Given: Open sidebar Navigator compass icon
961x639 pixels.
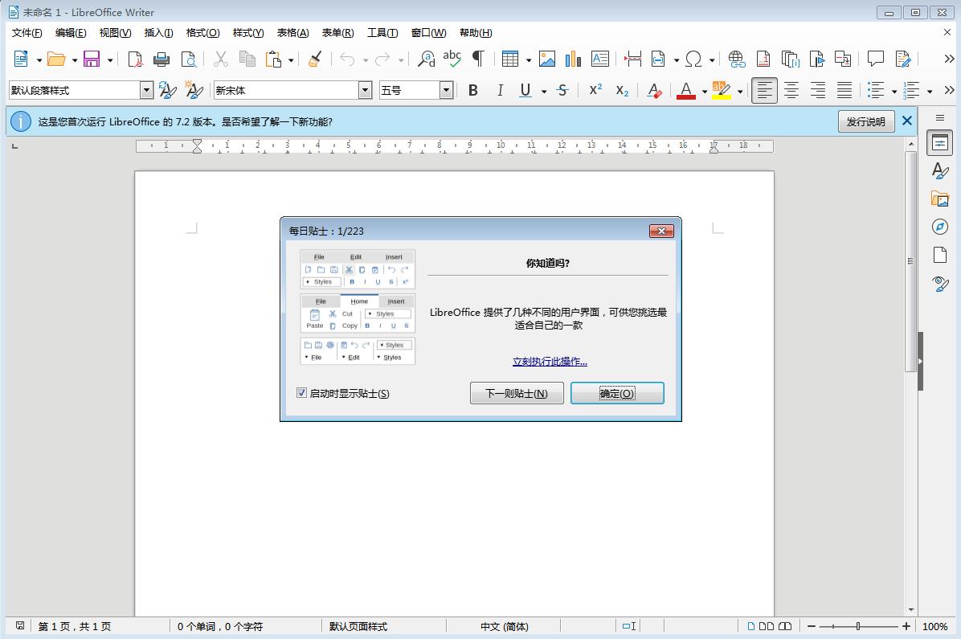Looking at the screenshot, I should (x=939, y=227).
